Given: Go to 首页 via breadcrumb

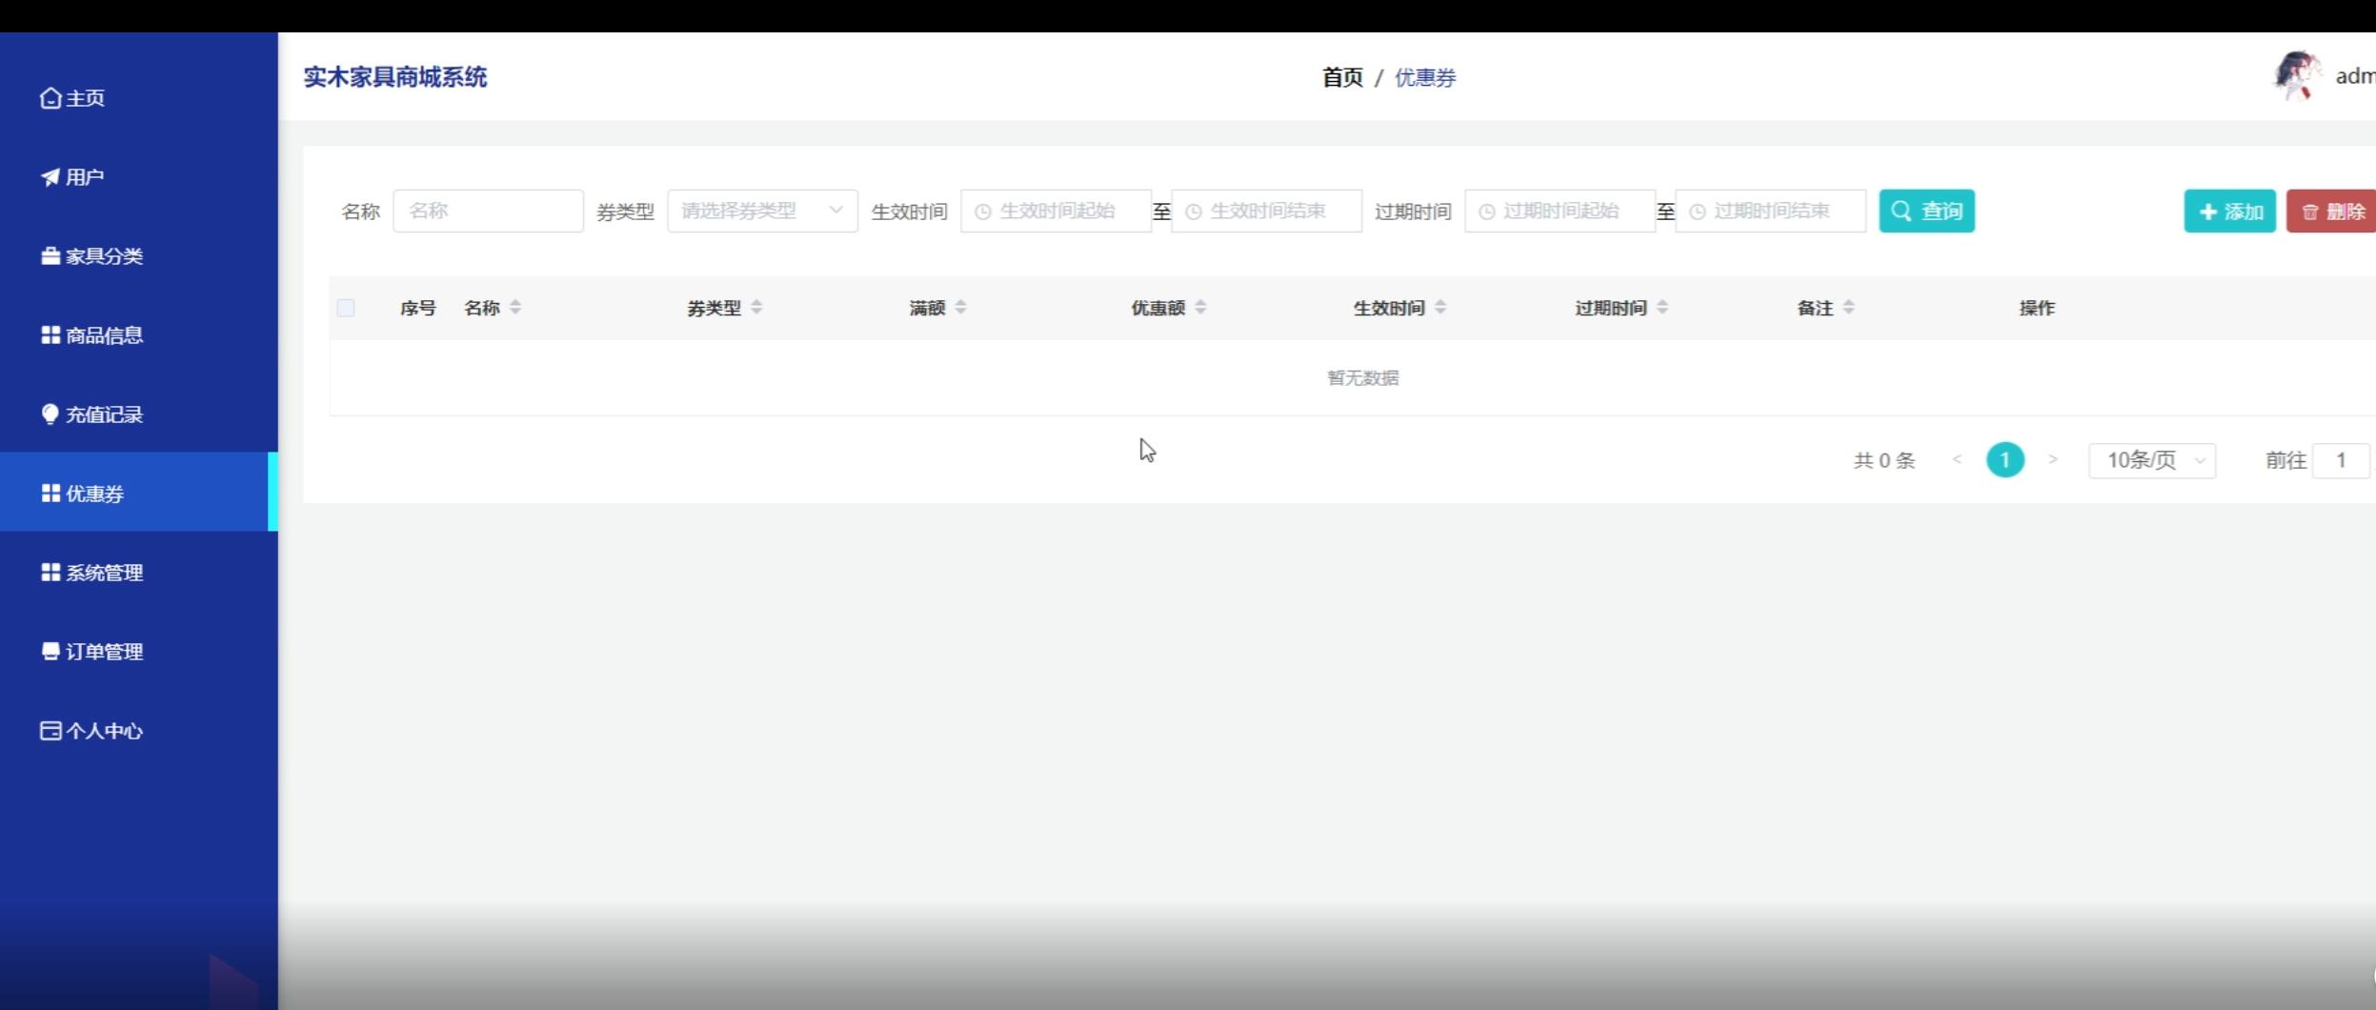Looking at the screenshot, I should pyautogui.click(x=1342, y=77).
